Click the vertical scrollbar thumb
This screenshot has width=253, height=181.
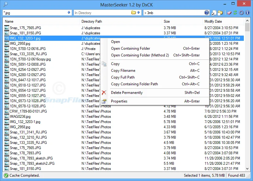tap(247, 27)
